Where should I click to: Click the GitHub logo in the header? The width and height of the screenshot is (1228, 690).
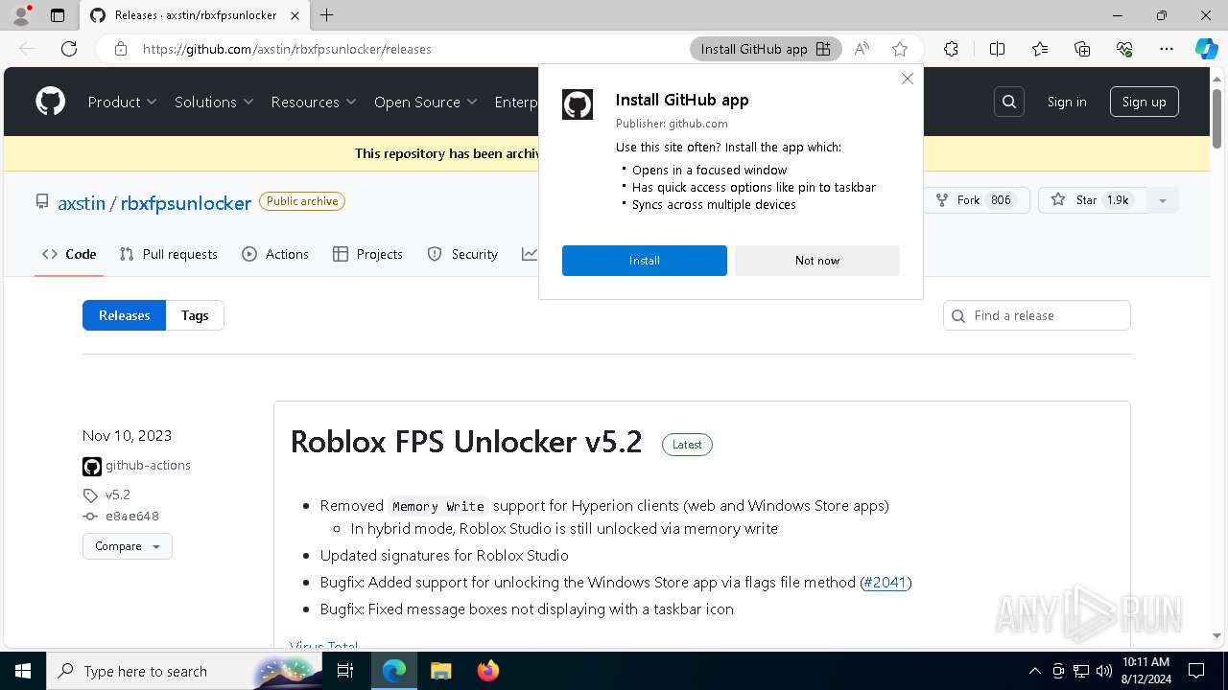click(50, 102)
